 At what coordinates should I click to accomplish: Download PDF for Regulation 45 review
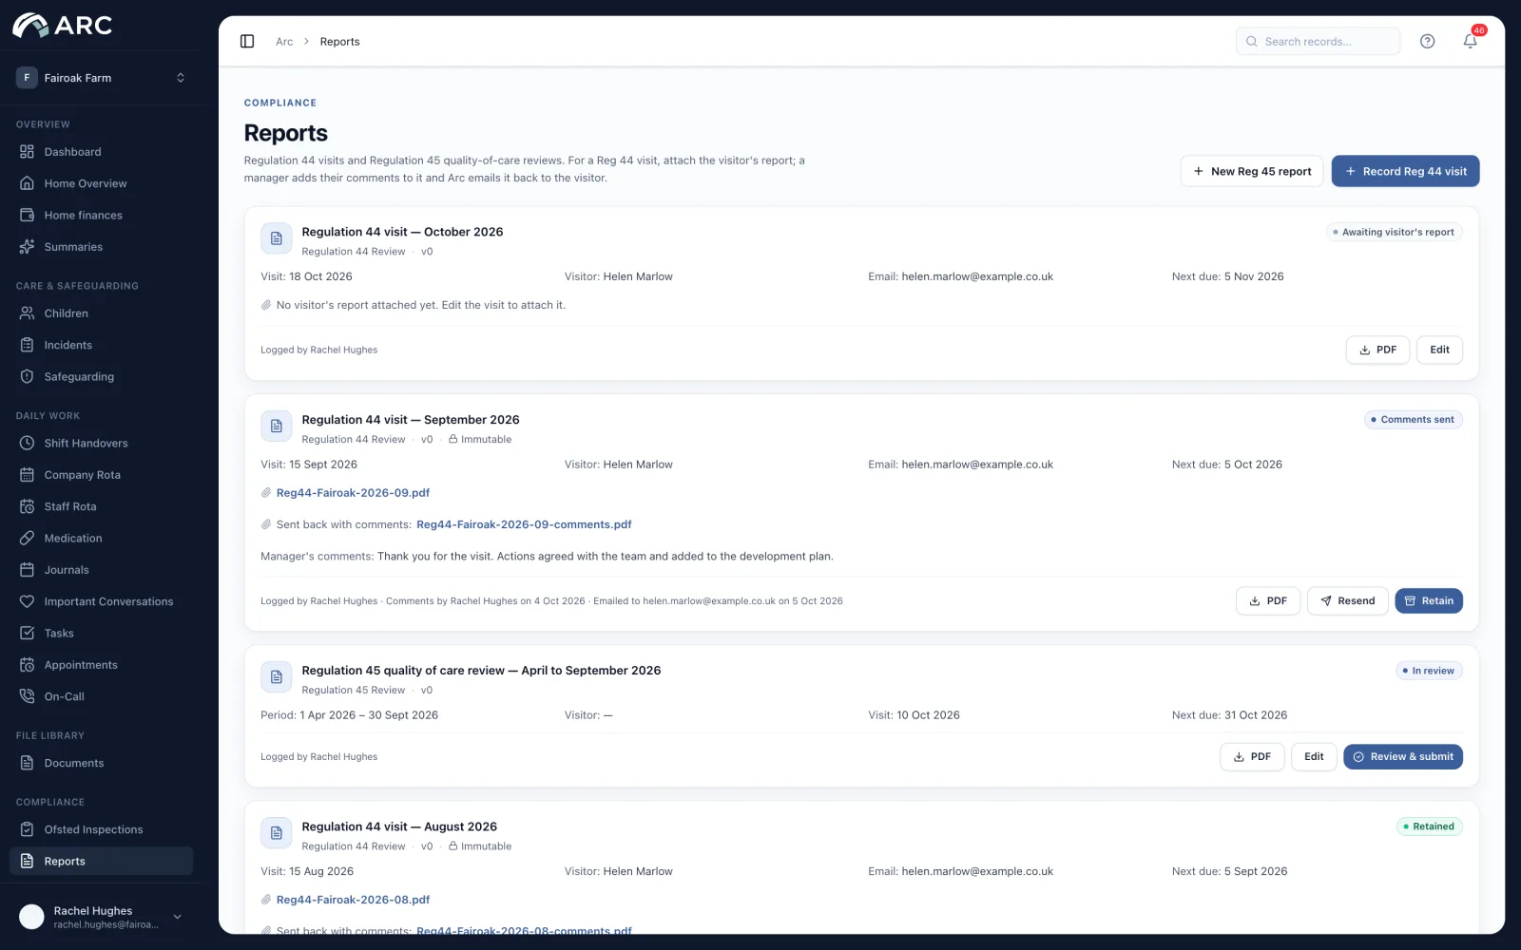point(1252,757)
